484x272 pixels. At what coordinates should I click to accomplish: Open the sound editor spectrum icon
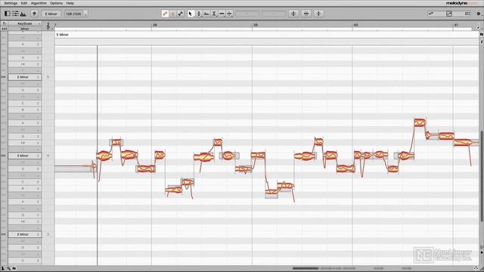point(23,14)
